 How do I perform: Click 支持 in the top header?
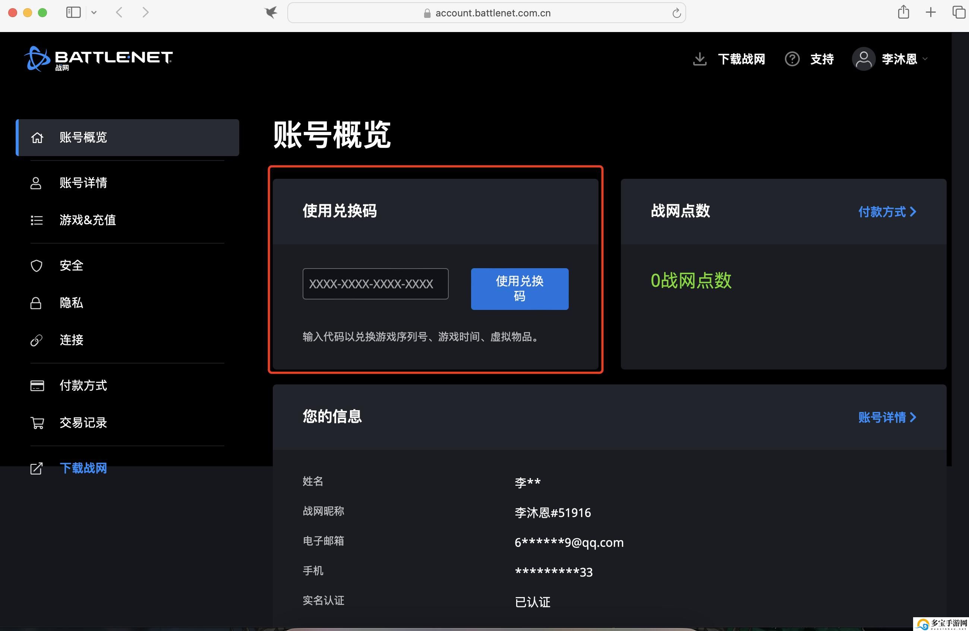(x=822, y=59)
